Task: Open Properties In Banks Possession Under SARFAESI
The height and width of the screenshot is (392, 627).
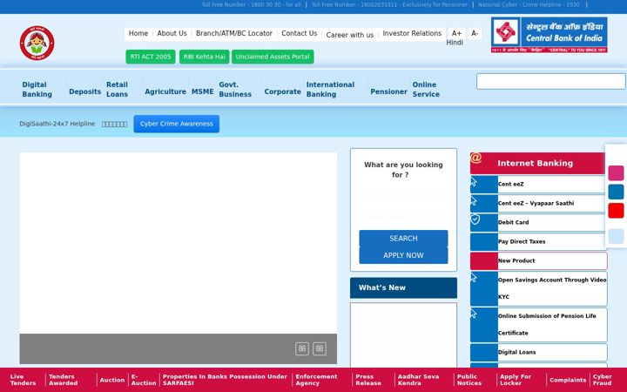Action: coord(225,380)
